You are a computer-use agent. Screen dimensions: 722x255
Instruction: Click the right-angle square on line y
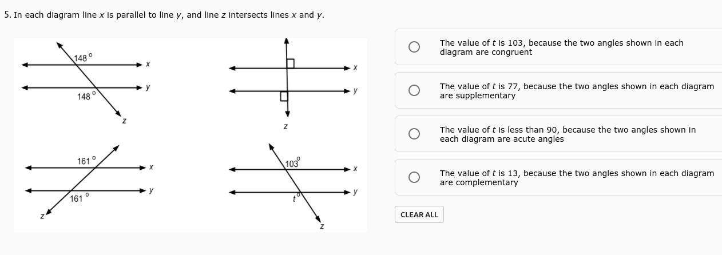[284, 96]
